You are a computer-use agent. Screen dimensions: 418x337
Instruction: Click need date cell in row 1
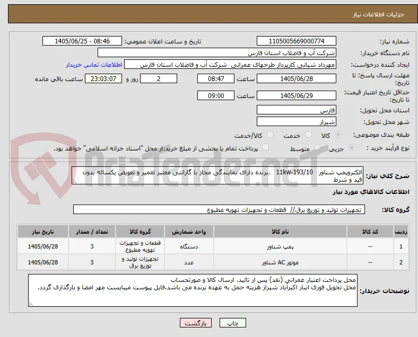[43, 246]
